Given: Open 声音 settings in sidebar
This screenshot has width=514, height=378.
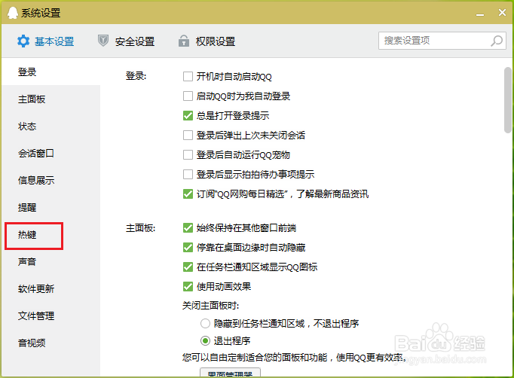Looking at the screenshot, I should point(50,261).
